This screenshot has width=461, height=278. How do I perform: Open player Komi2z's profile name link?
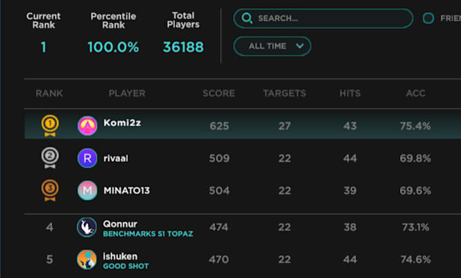point(122,123)
